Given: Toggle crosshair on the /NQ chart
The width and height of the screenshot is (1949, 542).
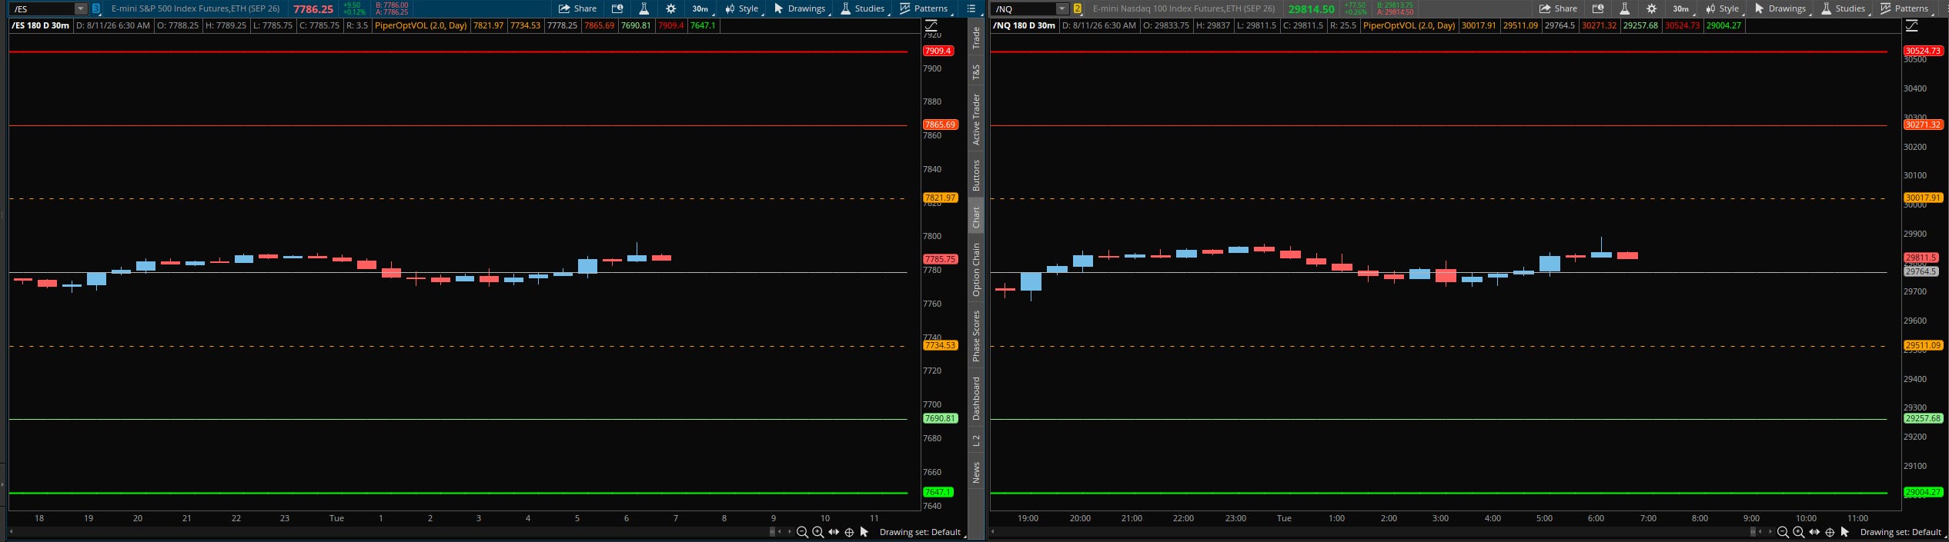Looking at the screenshot, I should pyautogui.click(x=1830, y=532).
